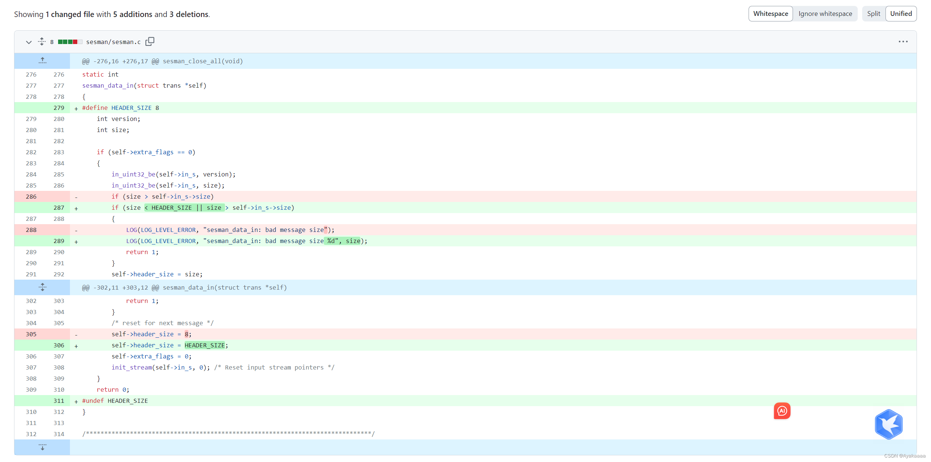Select the Unified diff view
Screen dimensions: 931x462
click(x=901, y=14)
